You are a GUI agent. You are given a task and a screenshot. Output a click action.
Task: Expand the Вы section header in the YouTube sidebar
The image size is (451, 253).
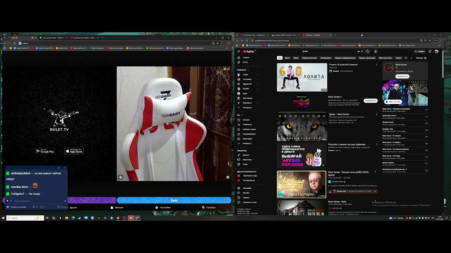pos(239,115)
